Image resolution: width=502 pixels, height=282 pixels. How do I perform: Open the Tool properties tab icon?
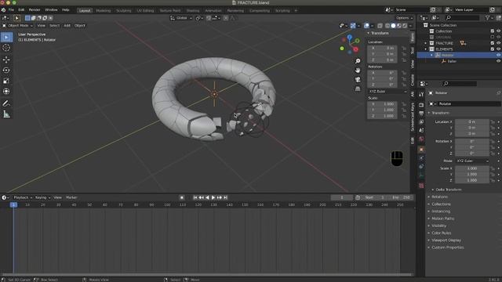(421, 94)
